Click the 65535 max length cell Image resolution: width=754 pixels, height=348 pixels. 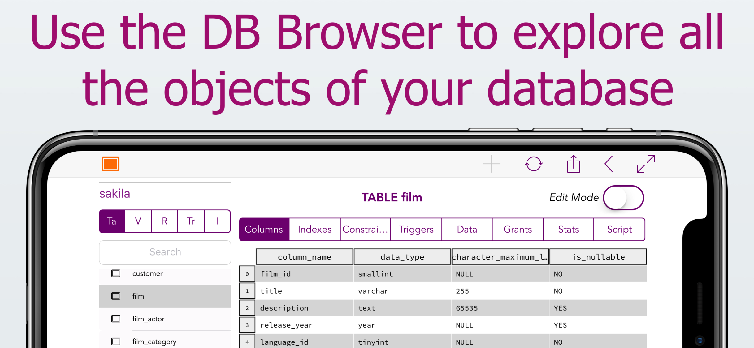tap(500, 308)
